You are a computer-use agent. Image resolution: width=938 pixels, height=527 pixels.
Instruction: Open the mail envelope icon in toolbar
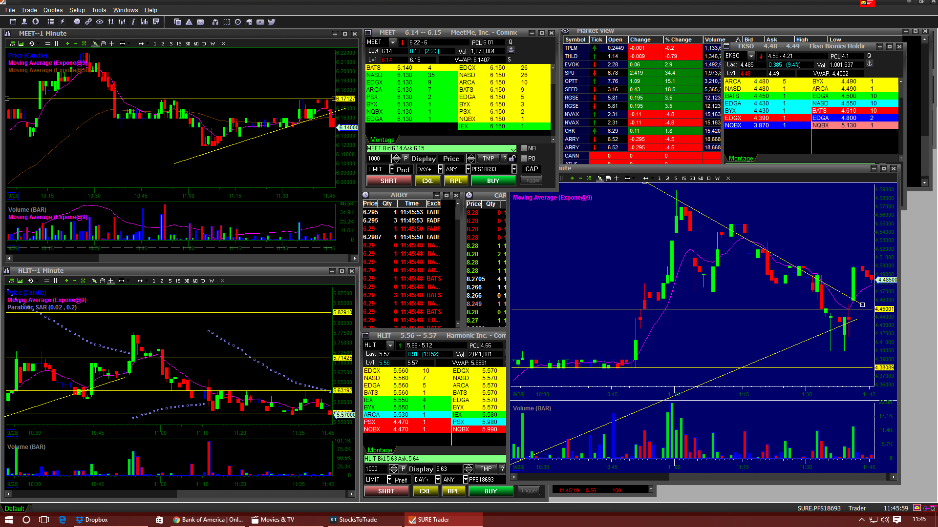coord(200,22)
